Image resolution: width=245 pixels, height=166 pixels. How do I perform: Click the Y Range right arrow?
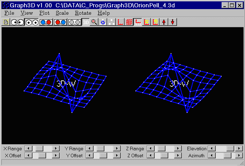(117, 148)
